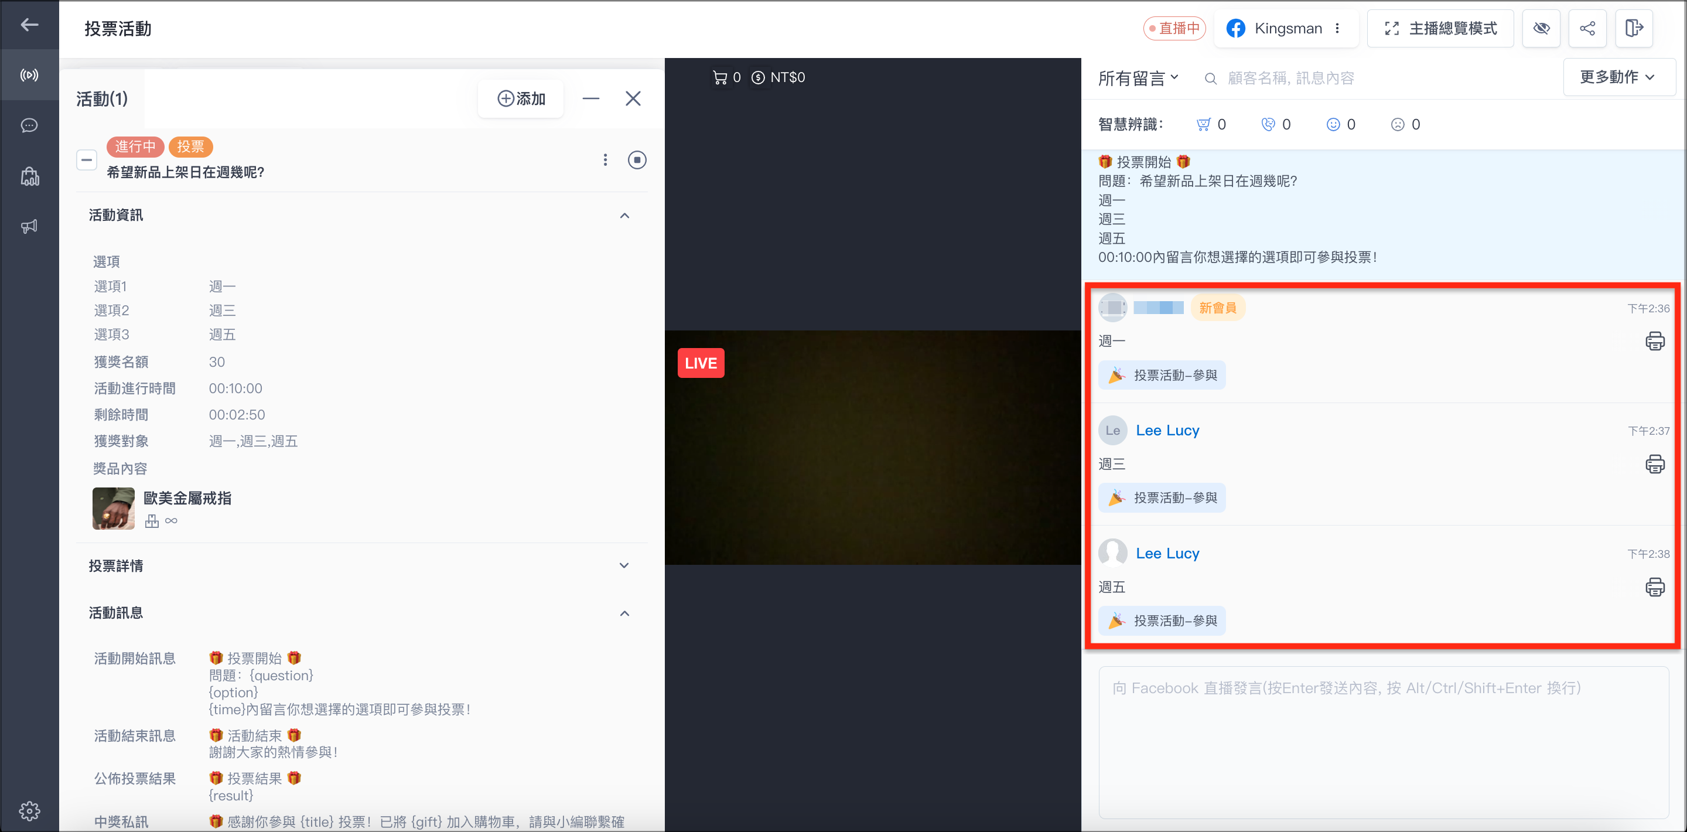Print the 週一 comment
The width and height of the screenshot is (1687, 832).
point(1655,342)
